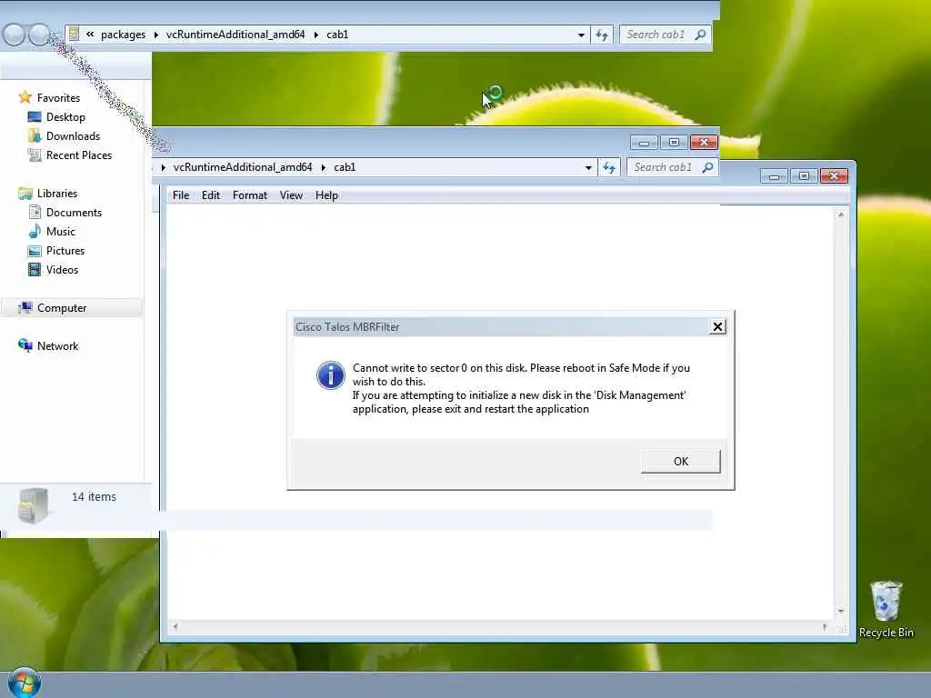Click Back button in top Explorer window
931x698 pixels.
pos(14,35)
